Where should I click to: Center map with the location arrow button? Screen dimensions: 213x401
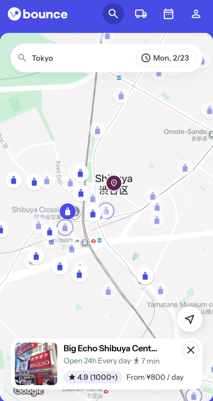tap(190, 319)
